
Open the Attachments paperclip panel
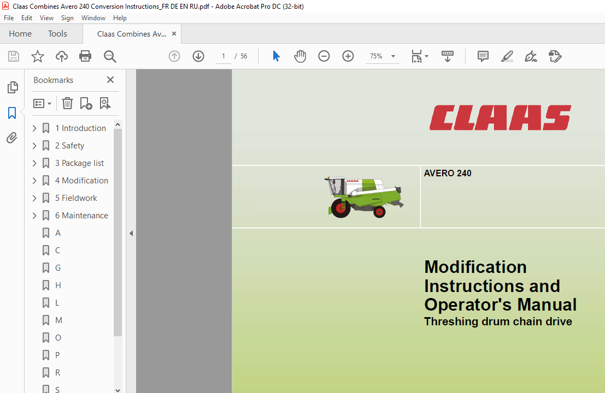pos(12,138)
